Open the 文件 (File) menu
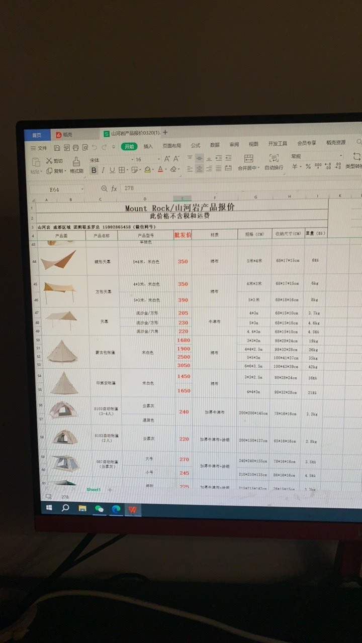This screenshot has width=362, height=643. (39, 148)
